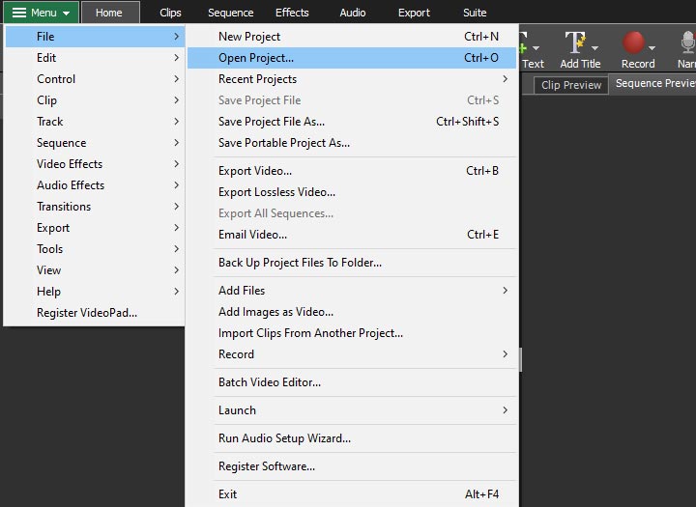Screen dimensions: 696x507
Task: Open the Effects ribbon tab
Action: click(292, 13)
